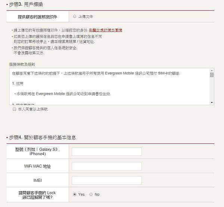Click the IMEI input field

pyautogui.click(x=106, y=181)
